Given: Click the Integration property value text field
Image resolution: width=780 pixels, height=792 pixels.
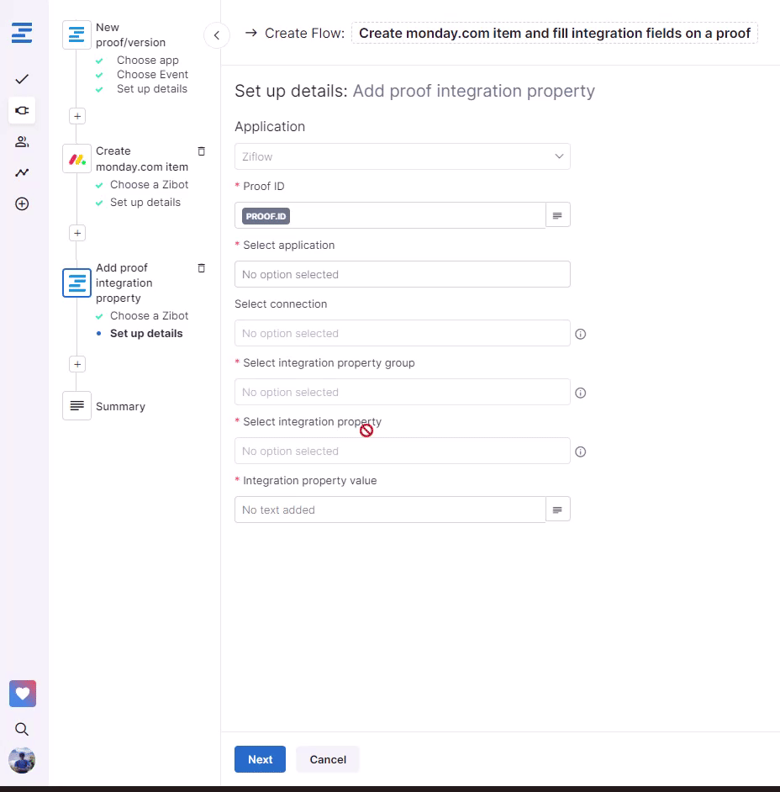Looking at the screenshot, I should tap(390, 510).
